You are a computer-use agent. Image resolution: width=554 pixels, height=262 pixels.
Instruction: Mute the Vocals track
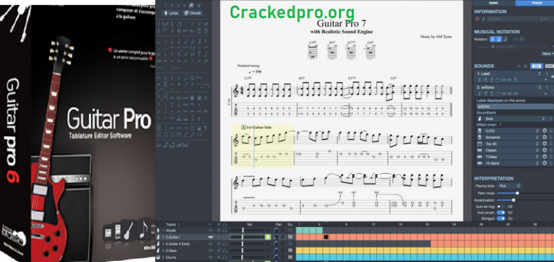[x=219, y=231]
